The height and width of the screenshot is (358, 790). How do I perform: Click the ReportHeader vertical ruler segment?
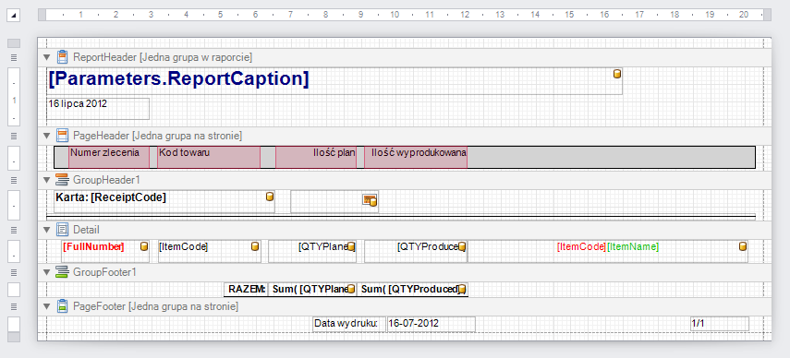[14, 97]
